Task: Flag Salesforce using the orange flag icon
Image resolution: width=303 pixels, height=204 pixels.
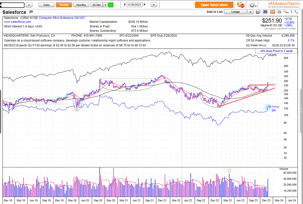Action: tap(31, 12)
